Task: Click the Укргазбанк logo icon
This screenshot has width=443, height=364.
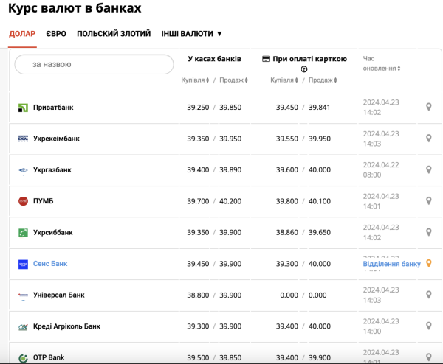Action: (23, 170)
